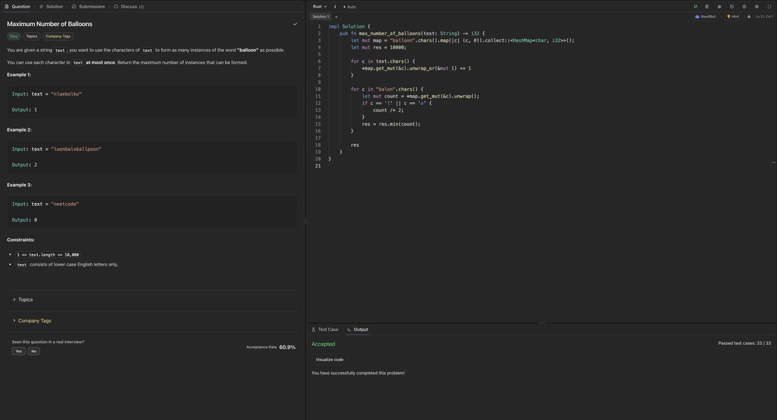Click the Visualize code button
777x420 pixels.
(330, 360)
